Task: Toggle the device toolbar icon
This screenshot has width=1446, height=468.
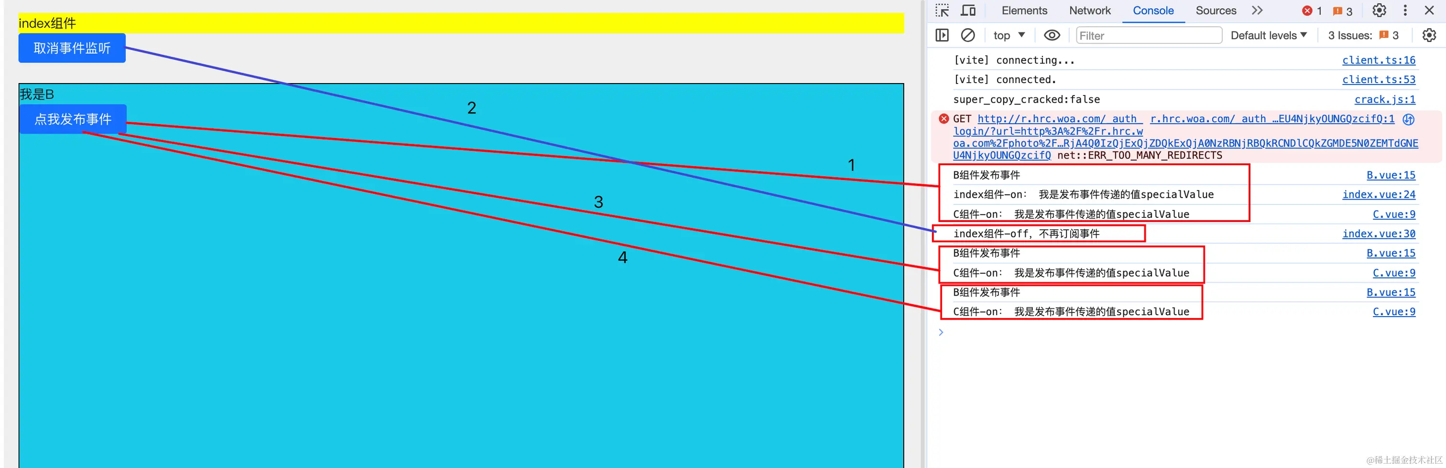Action: click(968, 11)
